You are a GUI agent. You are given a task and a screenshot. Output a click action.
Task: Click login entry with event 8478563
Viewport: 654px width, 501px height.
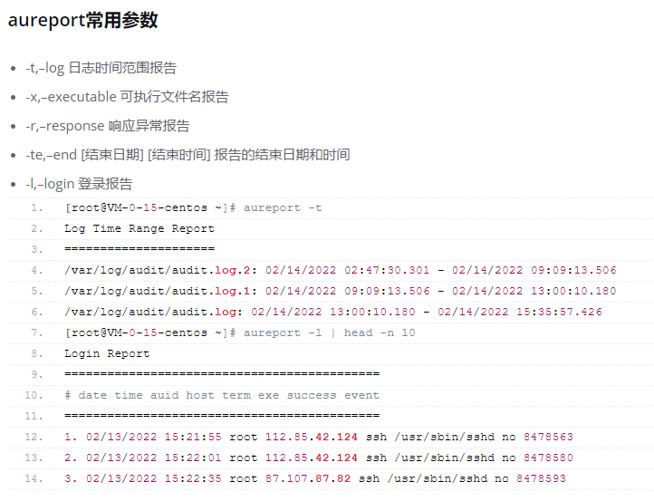pyautogui.click(x=319, y=437)
